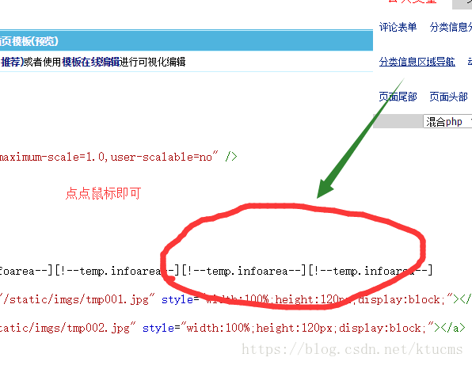This screenshot has height=365, width=472.
Task: Click the 页面尾部 link
Action: (398, 97)
